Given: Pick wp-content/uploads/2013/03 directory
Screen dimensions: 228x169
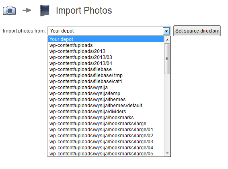Looking at the screenshot, I should pyautogui.click(x=106, y=57).
